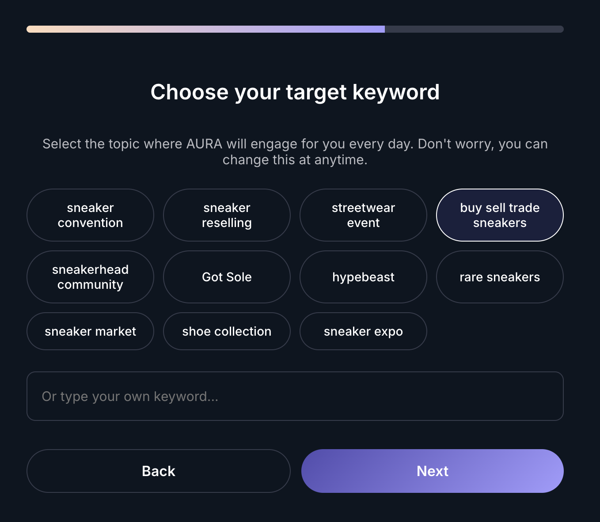Choose the shoe collection topic
Screen dimensions: 600x522
(227, 331)
